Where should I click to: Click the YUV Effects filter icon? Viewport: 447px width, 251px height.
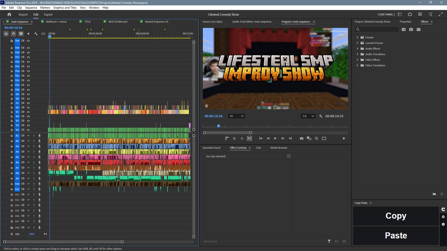coord(419,29)
